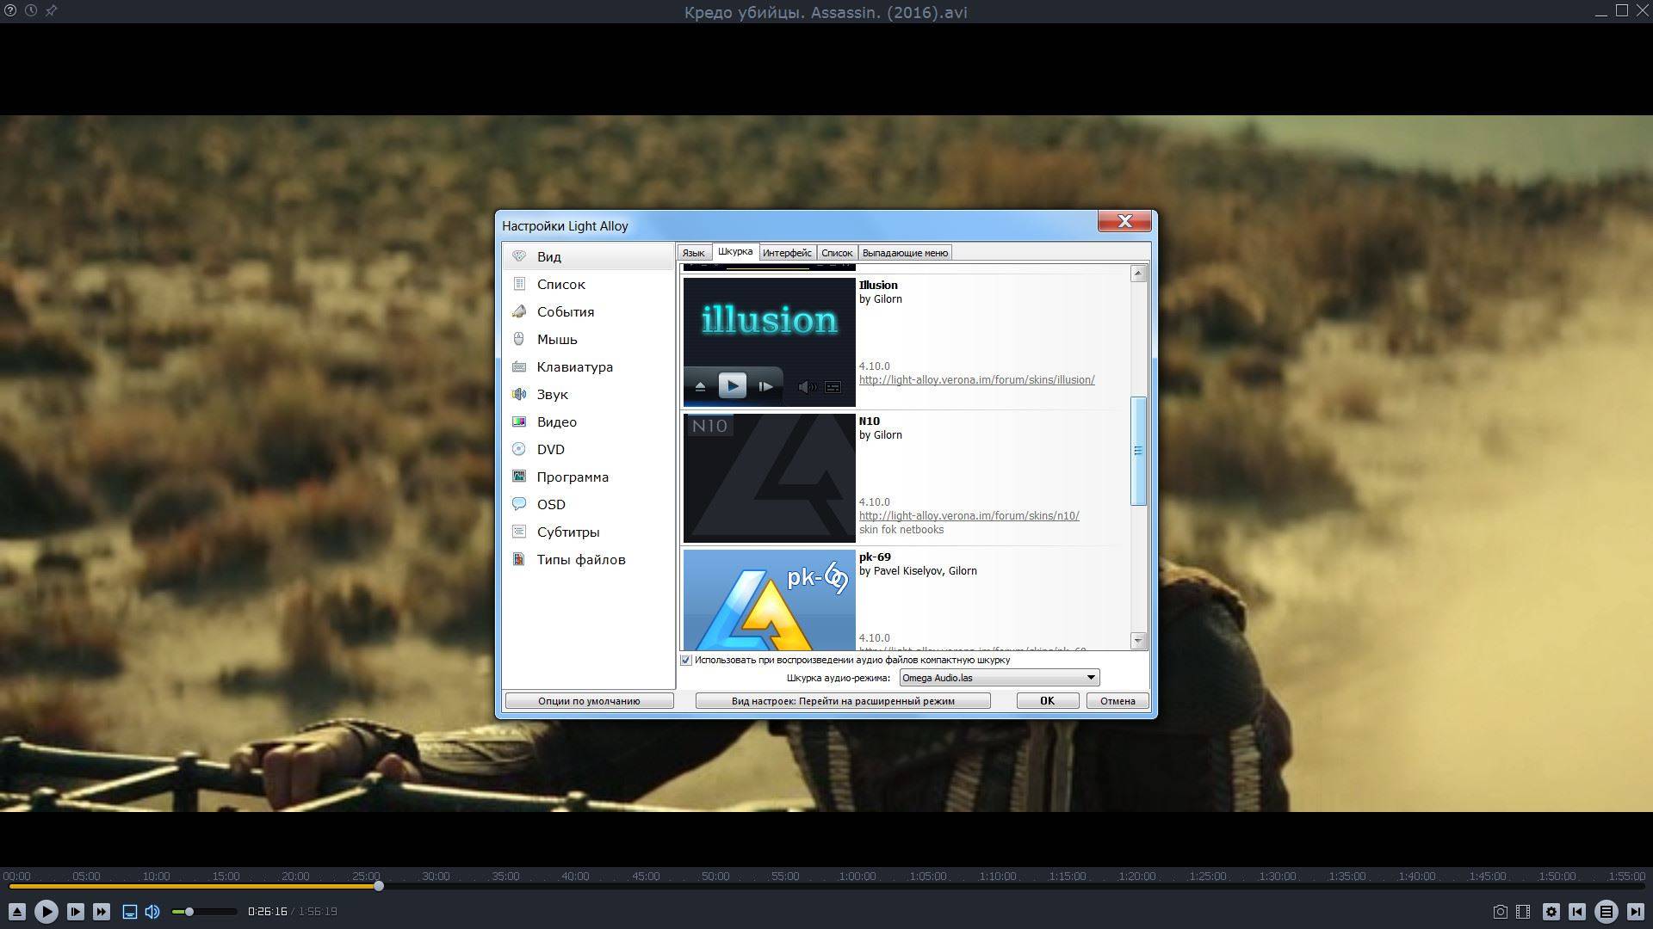Pin the window with the pin icon
The width and height of the screenshot is (1653, 929).
click(x=51, y=11)
